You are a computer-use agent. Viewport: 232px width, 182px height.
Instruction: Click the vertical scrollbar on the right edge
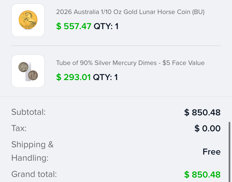(x=230, y=151)
